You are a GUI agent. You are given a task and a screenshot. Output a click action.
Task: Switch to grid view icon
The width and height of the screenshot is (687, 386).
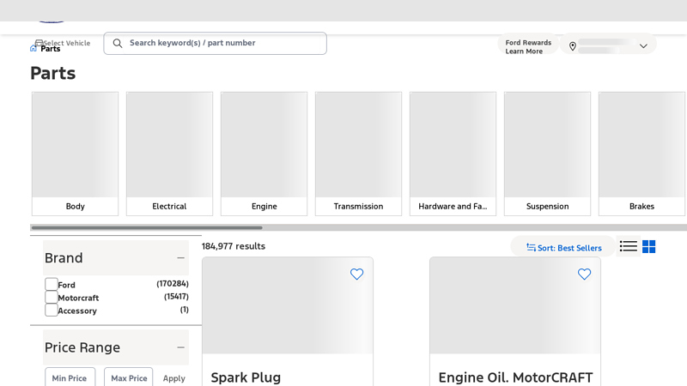[649, 246]
